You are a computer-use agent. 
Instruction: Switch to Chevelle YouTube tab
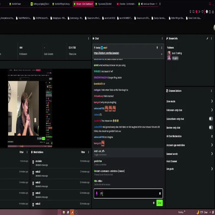(x=126, y=4)
